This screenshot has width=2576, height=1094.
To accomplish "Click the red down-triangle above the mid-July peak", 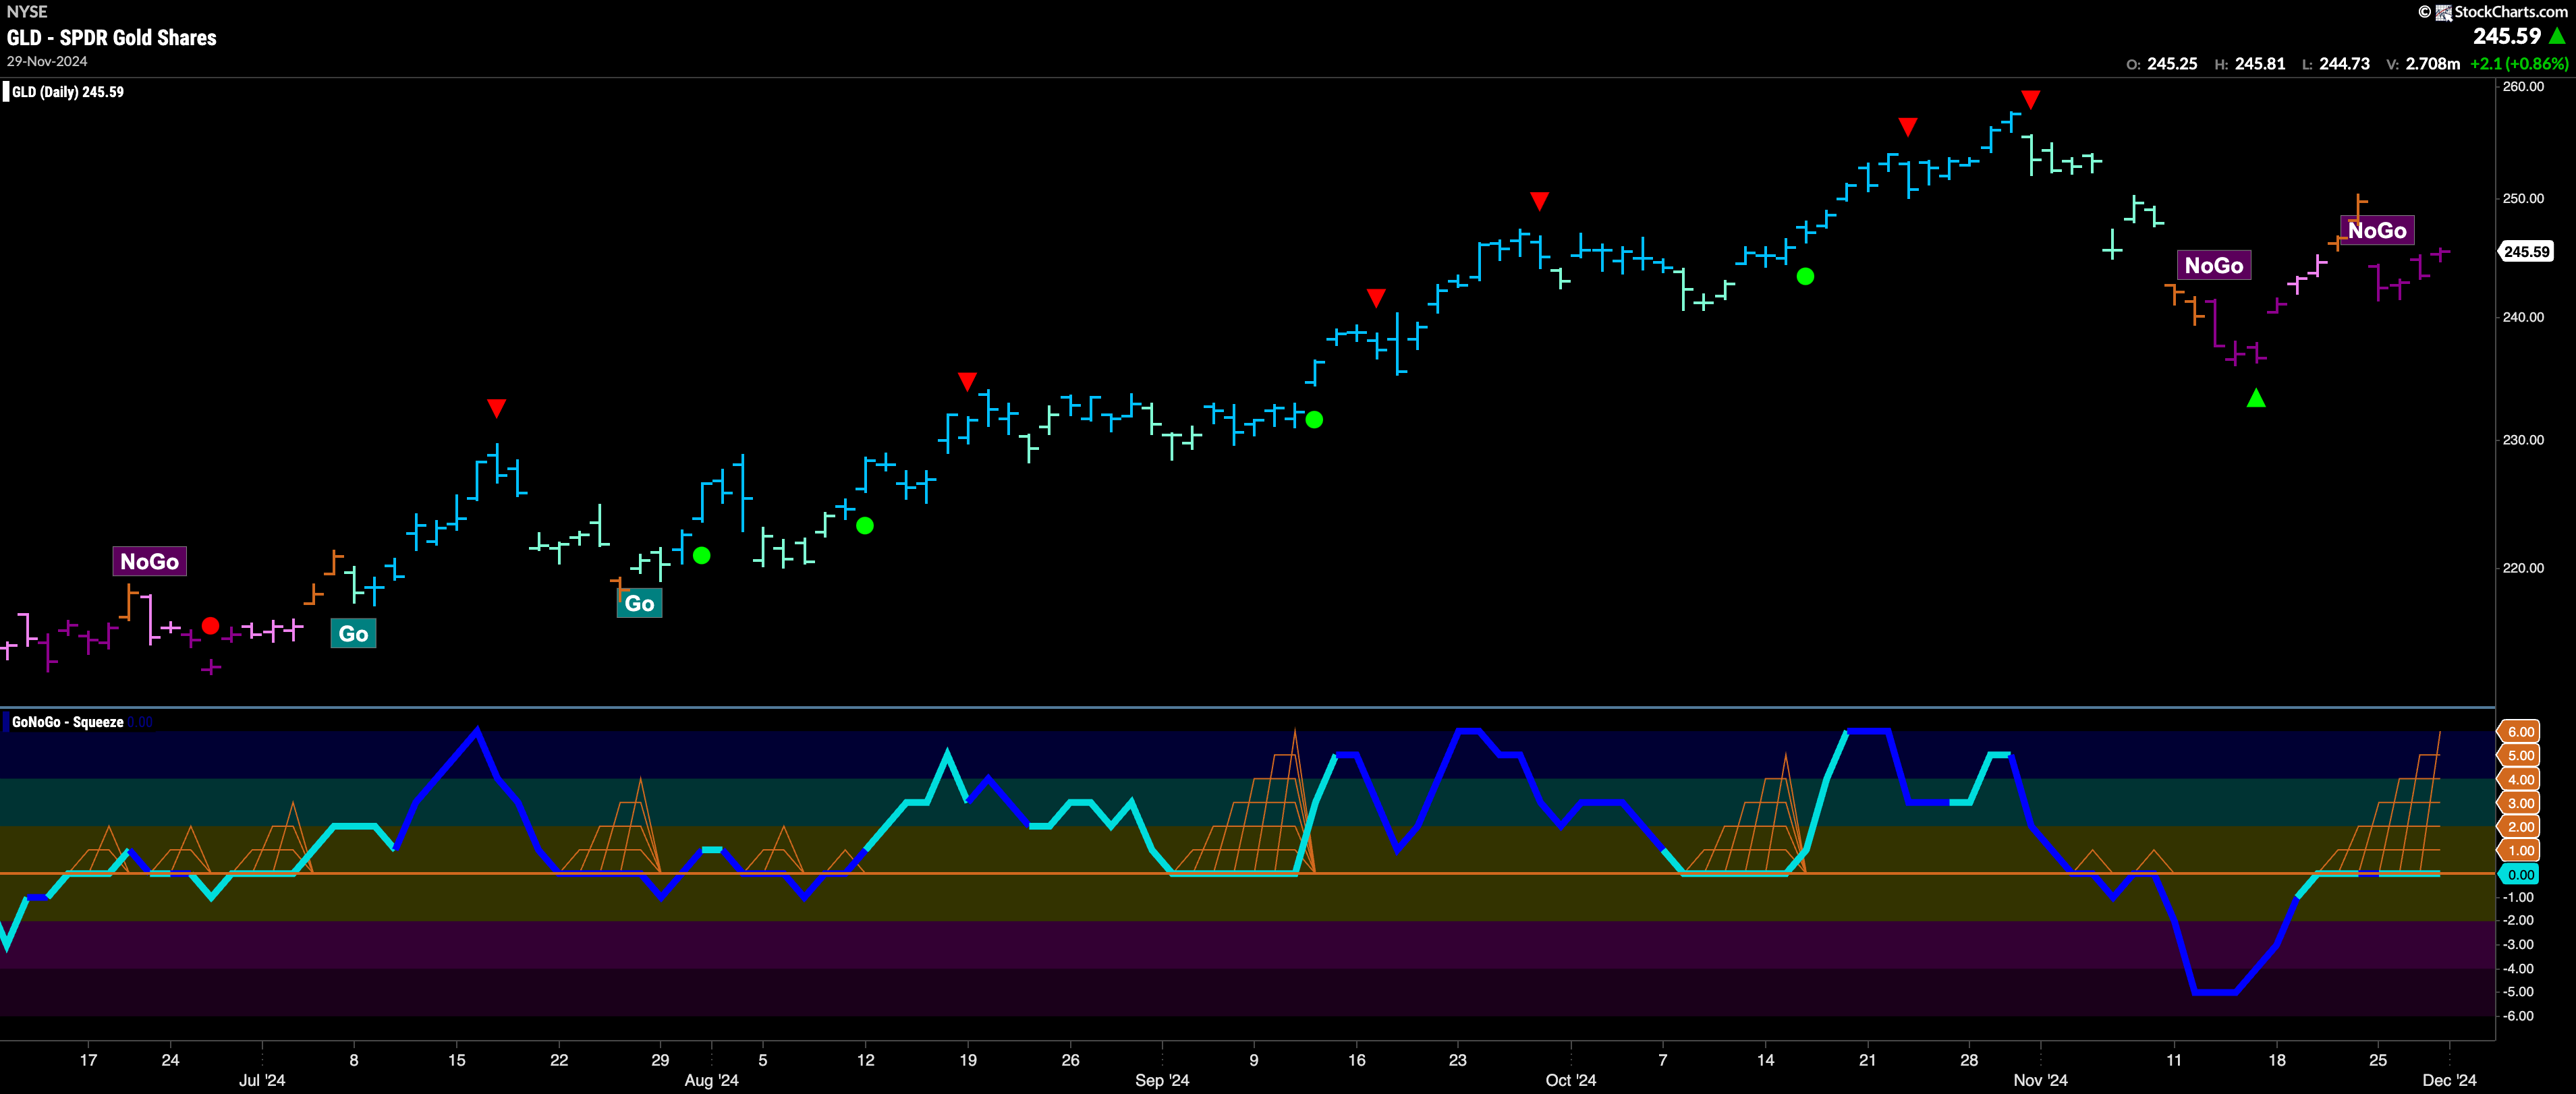I will tap(496, 408).
